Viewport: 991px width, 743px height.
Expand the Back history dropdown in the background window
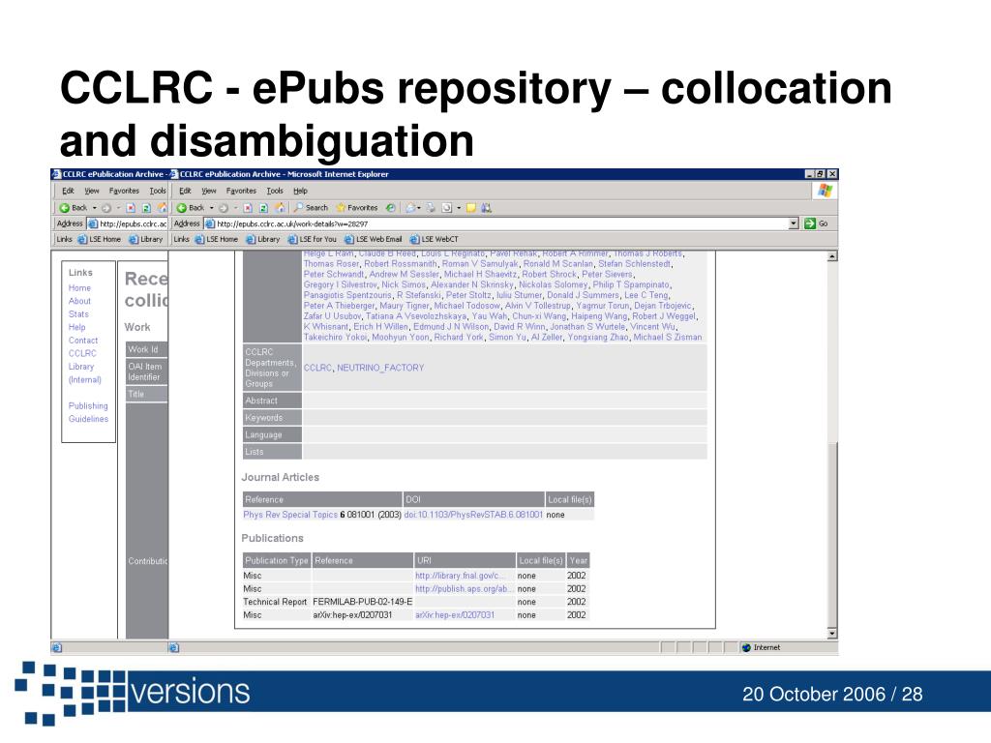(x=95, y=208)
